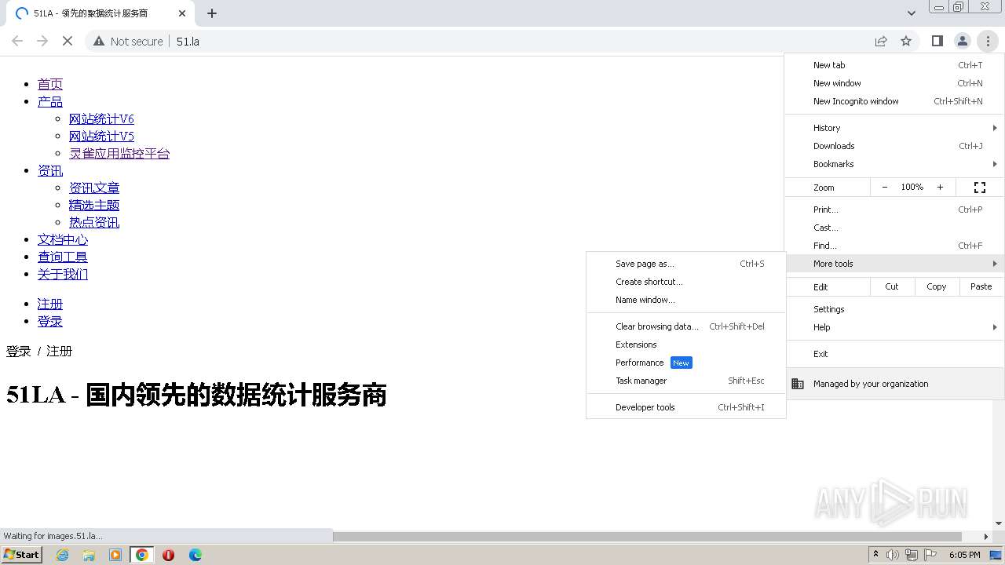This screenshot has width=1005, height=565.
Task: Select Name window option
Action: pos(685,300)
